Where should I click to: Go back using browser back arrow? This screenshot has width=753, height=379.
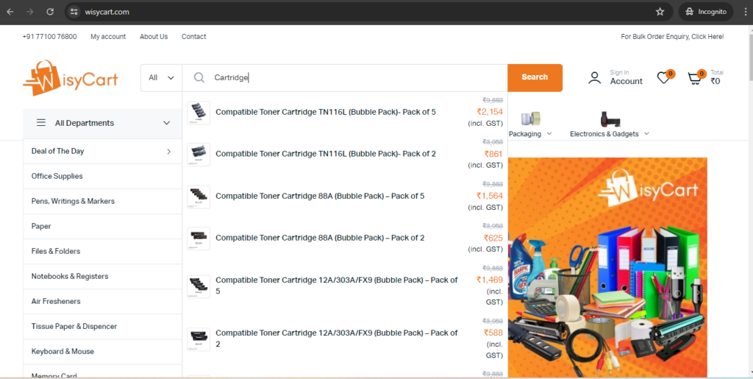10,12
